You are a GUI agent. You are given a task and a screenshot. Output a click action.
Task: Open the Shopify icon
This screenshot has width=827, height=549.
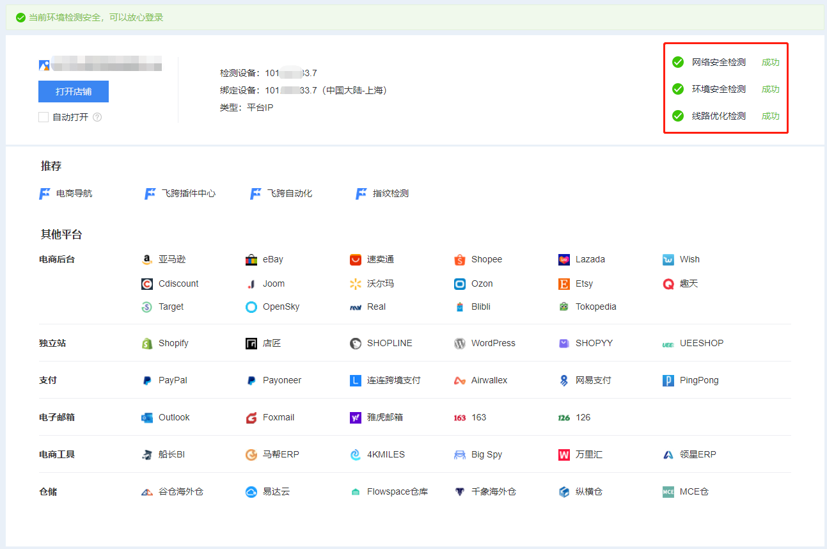[147, 343]
